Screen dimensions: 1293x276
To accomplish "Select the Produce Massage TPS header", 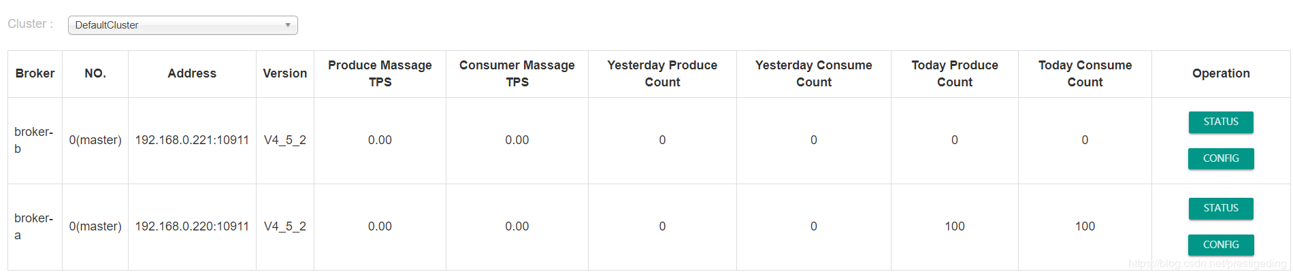I will click(380, 73).
